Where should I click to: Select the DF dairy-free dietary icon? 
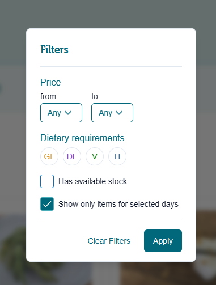click(x=72, y=156)
